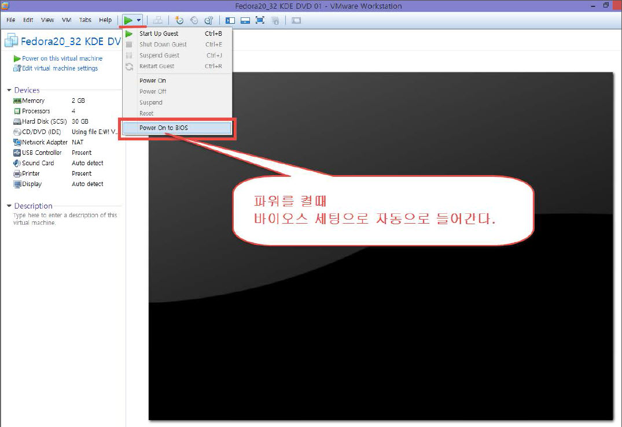Open the Tabs menu
The width and height of the screenshot is (622, 427).
85,20
